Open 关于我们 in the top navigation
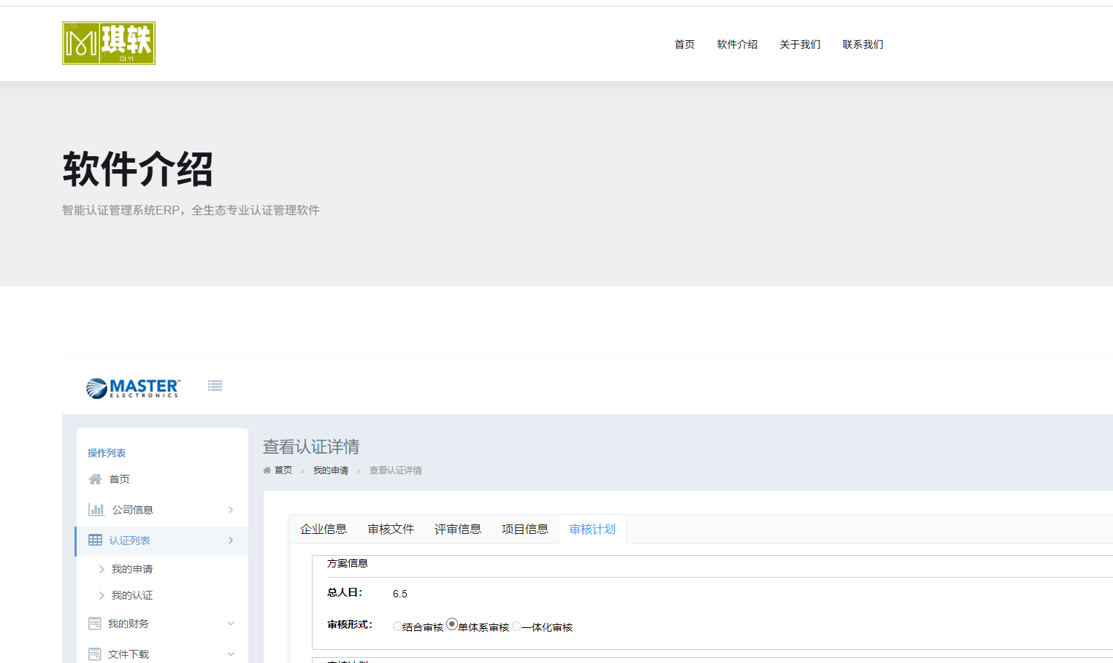The image size is (1113, 663). (800, 44)
